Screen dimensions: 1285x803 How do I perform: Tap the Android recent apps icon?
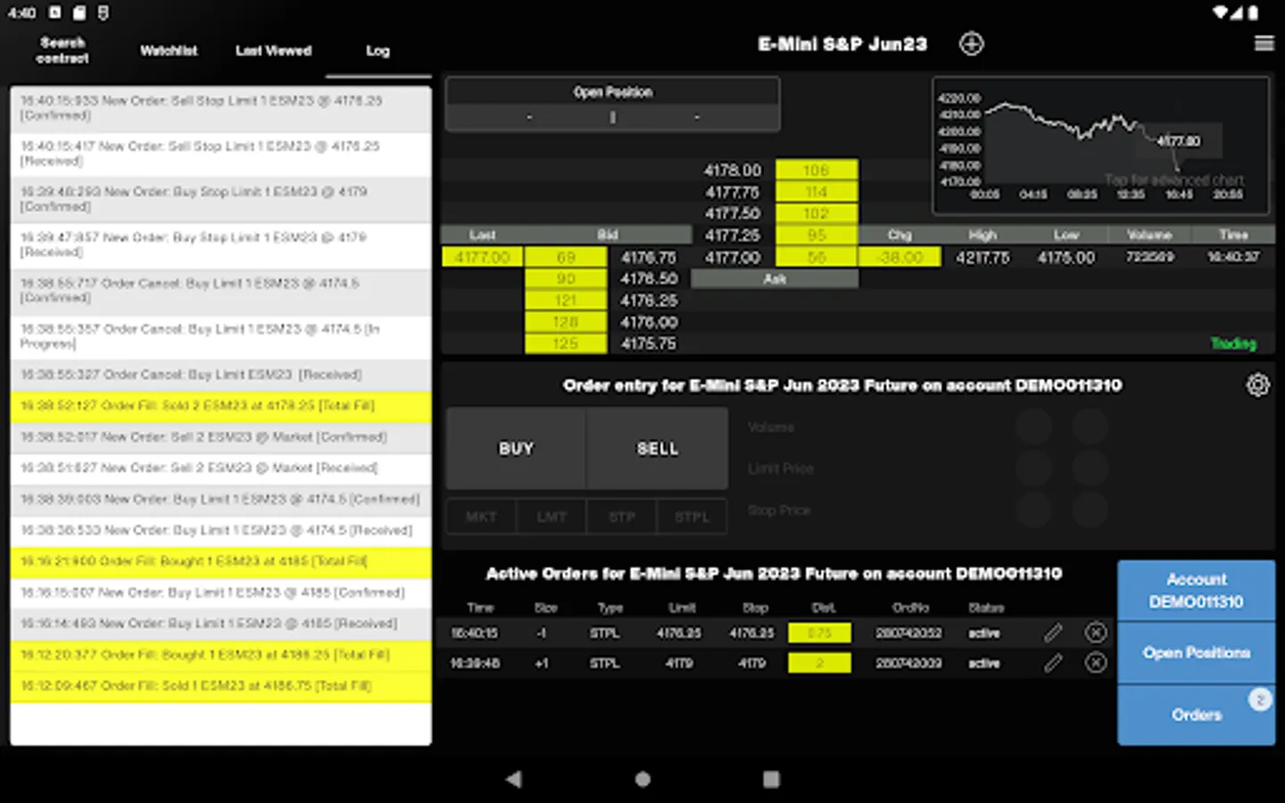pyautogui.click(x=771, y=779)
